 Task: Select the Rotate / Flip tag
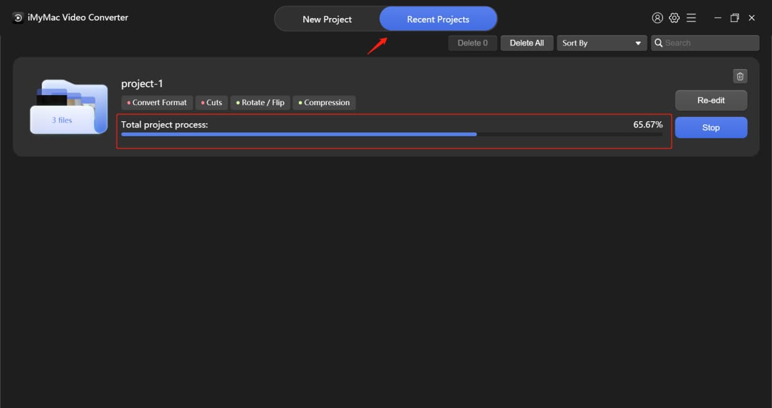click(260, 102)
